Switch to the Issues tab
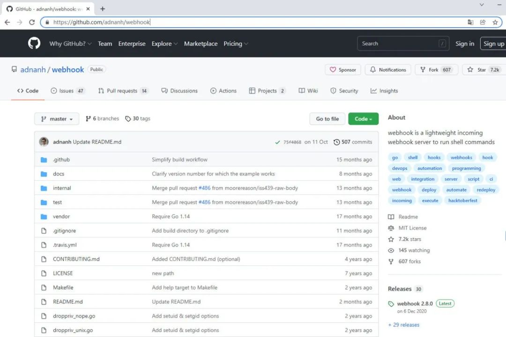This screenshot has height=337, width=506. [x=67, y=91]
